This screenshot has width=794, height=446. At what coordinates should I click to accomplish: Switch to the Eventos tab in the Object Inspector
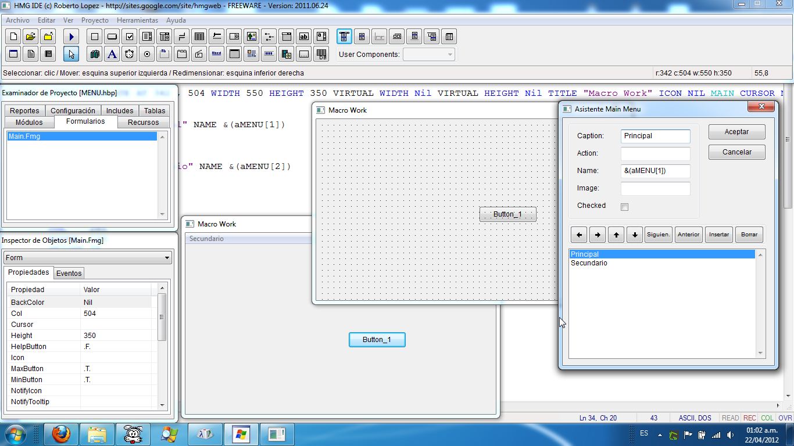[69, 272]
